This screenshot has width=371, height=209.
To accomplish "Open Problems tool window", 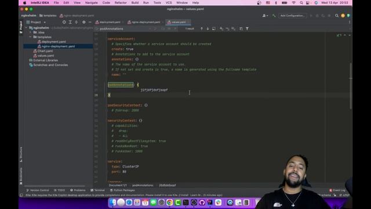I will [x=78, y=190].
